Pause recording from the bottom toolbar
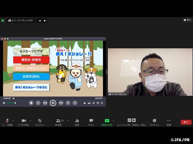Viewport: 193px width, 144px height. [129, 120]
